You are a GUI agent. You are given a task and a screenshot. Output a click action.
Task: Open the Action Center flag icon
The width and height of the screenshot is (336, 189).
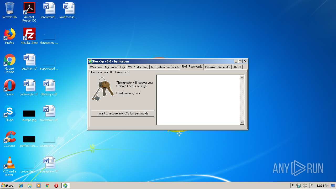point(311,186)
